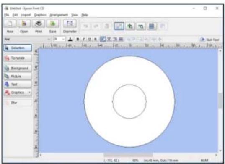Click the Picture button

point(18,76)
